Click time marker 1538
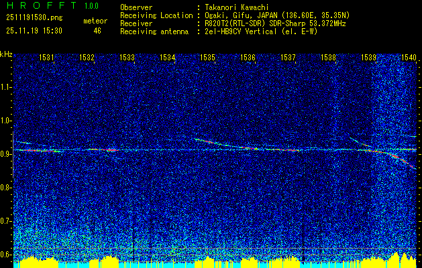The image size is (422, 268). pos(328,57)
